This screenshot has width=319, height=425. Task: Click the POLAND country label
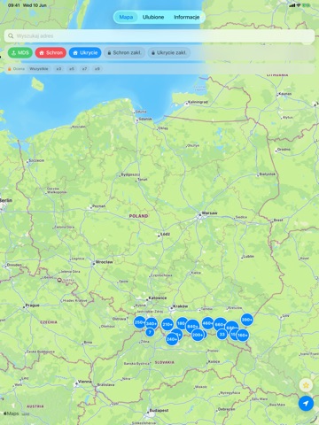[x=138, y=216]
